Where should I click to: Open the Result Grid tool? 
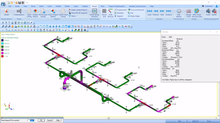click(104, 13)
